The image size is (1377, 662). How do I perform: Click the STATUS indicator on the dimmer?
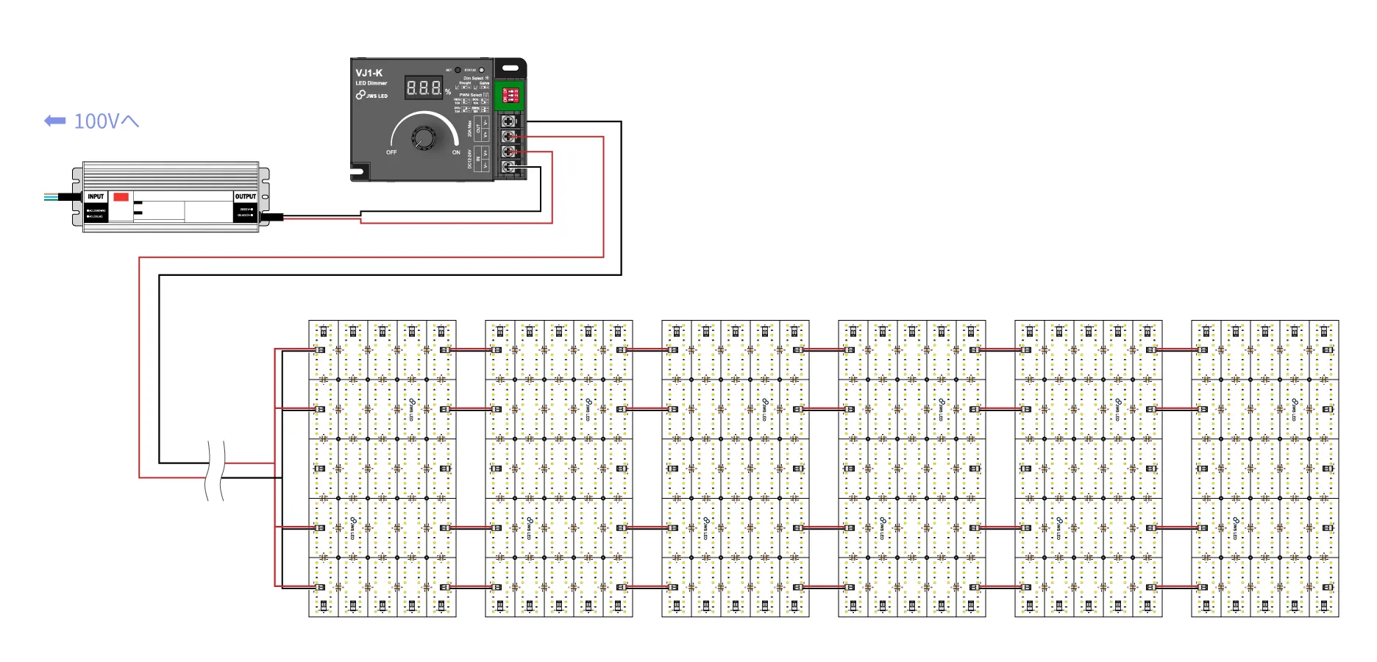[x=482, y=70]
